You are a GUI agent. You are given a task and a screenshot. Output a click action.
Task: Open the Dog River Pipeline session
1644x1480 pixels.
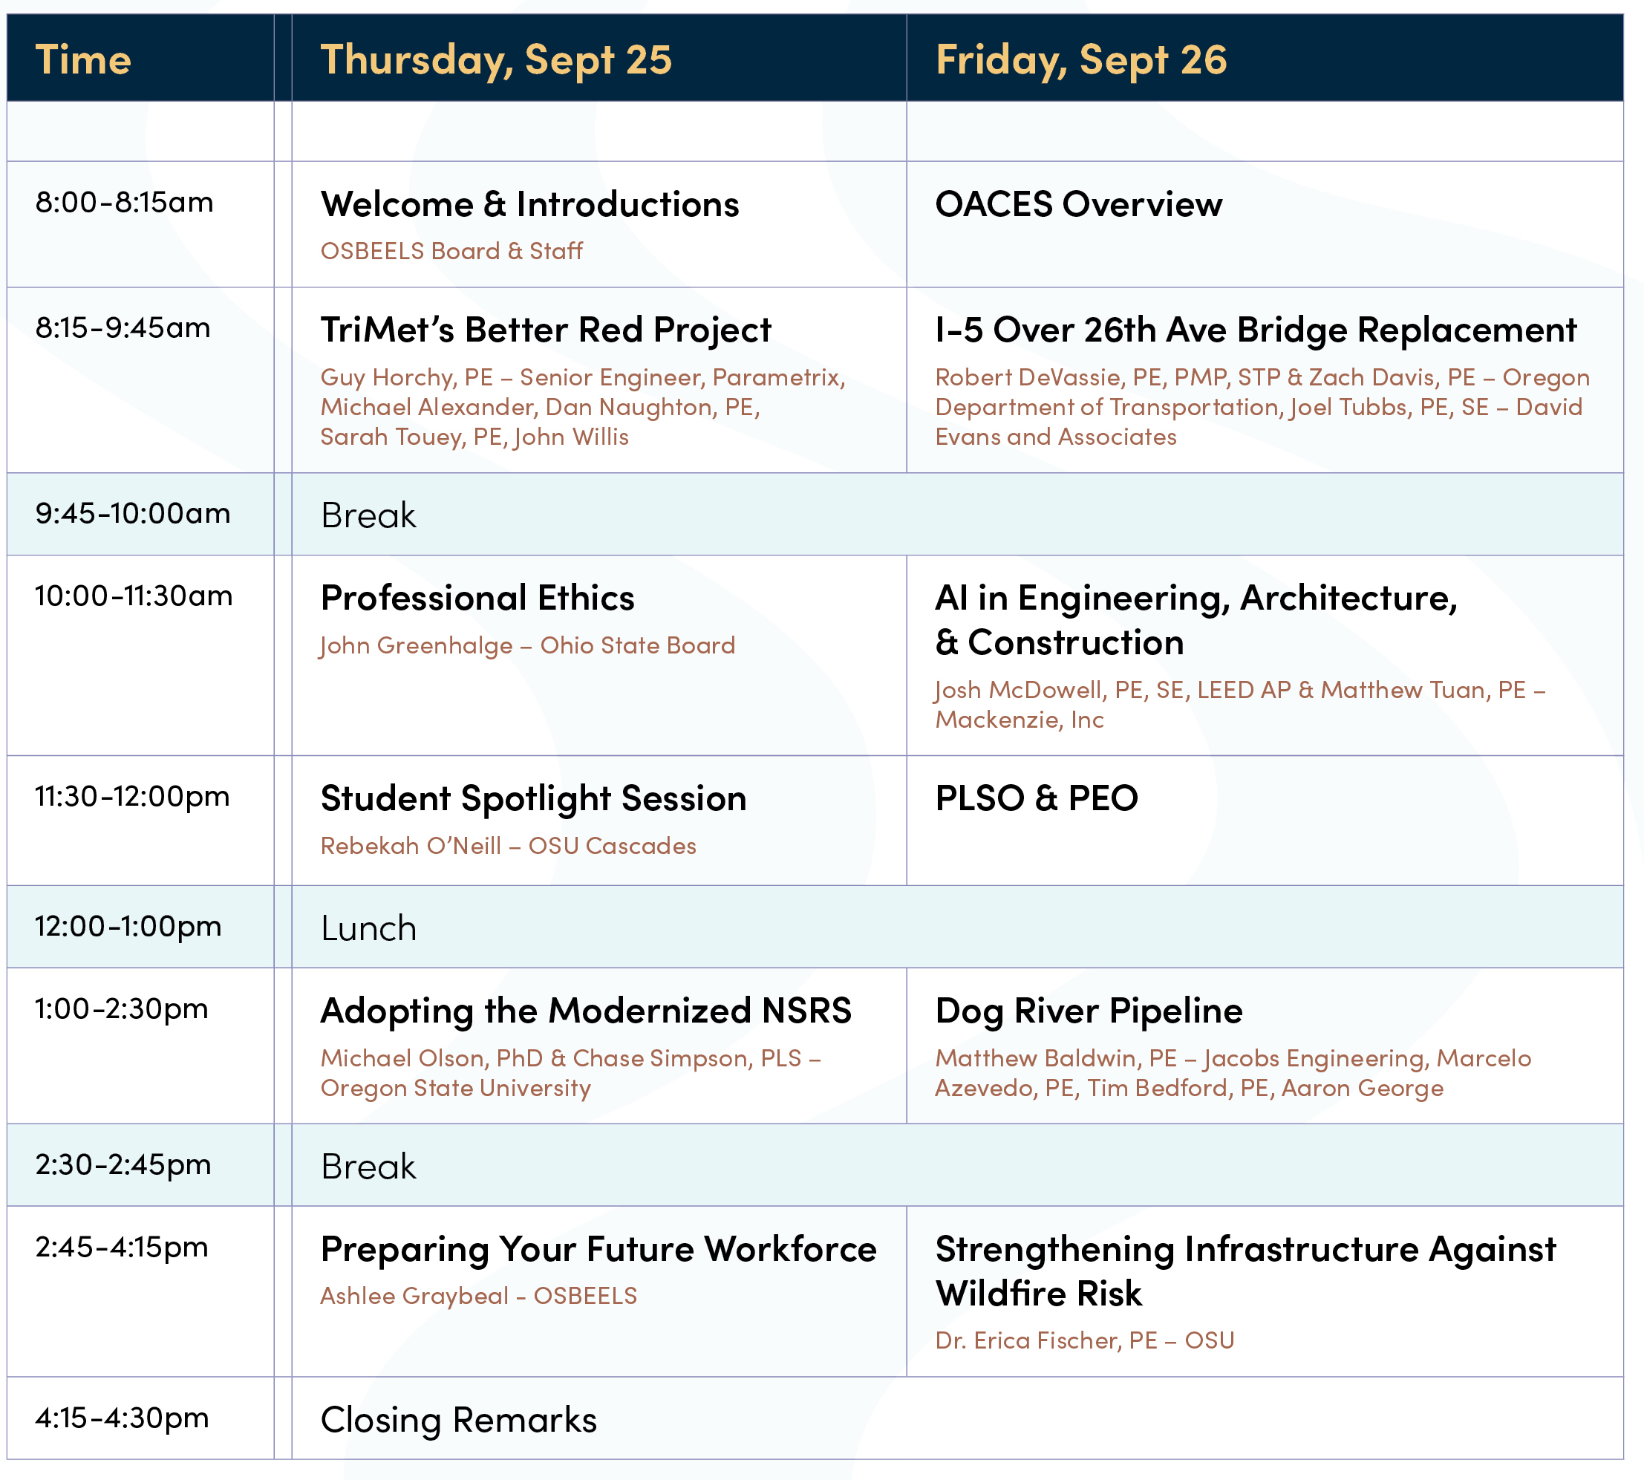(x=1089, y=1011)
